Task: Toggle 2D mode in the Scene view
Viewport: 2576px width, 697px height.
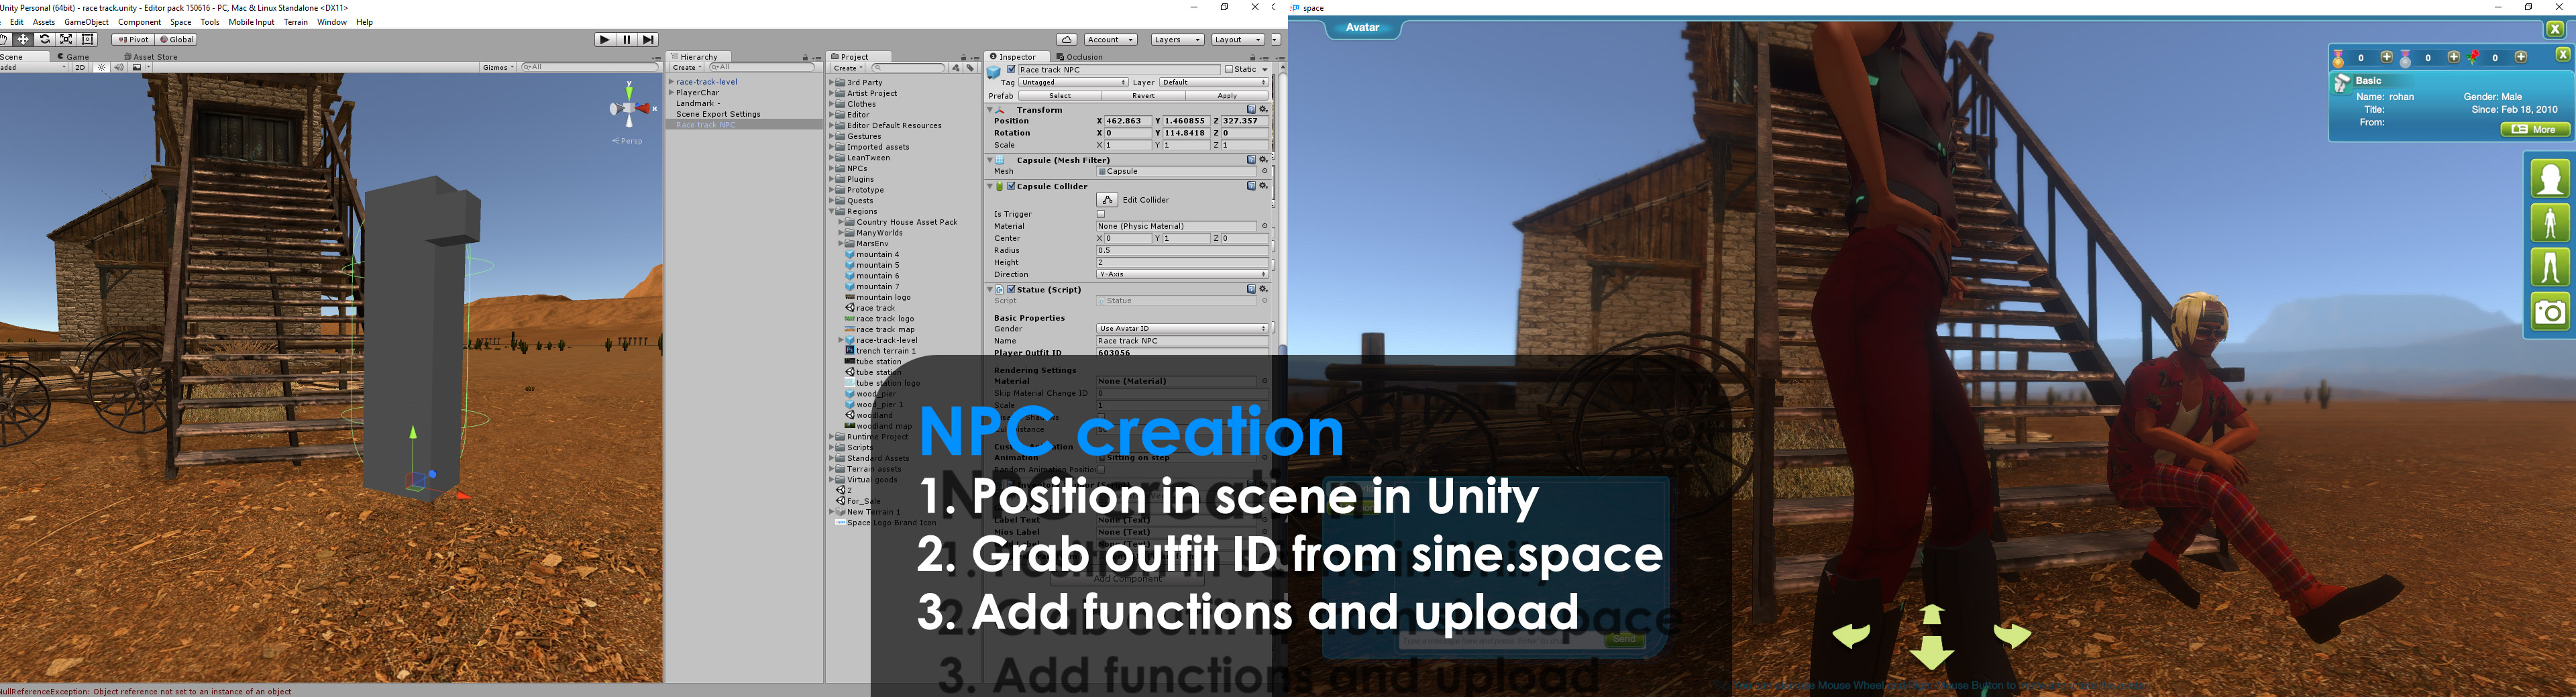Action: pos(80,68)
